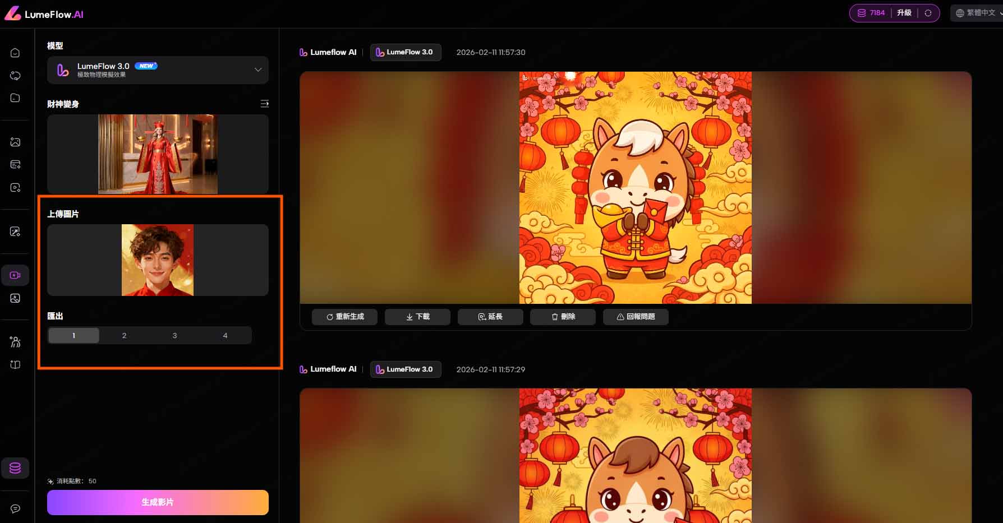Select export count 4
Image resolution: width=1003 pixels, height=523 pixels.
[225, 335]
